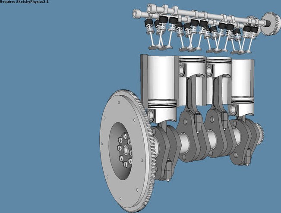The height and width of the screenshot is (213, 281).
Task: Click the camshaft timing gear at top right
Action: 272,22
